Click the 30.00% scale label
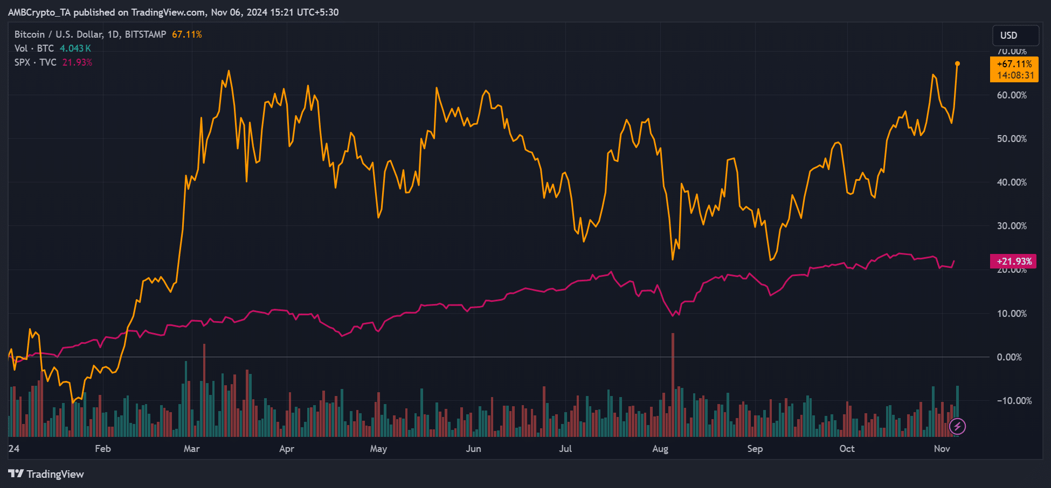Screen dimensions: 1051x488 click(1012, 226)
